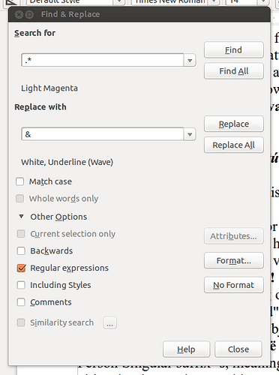Click the No Format button
This screenshot has height=375, width=279.
[234, 285]
